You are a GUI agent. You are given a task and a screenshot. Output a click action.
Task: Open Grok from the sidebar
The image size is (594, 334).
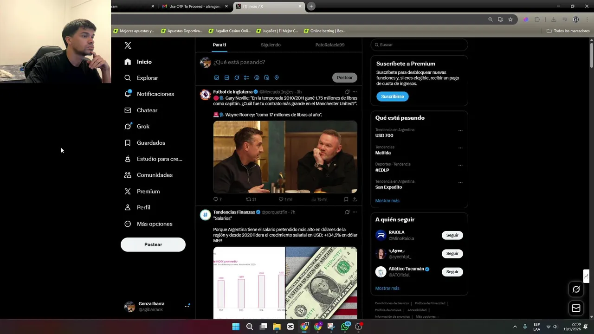click(137, 126)
